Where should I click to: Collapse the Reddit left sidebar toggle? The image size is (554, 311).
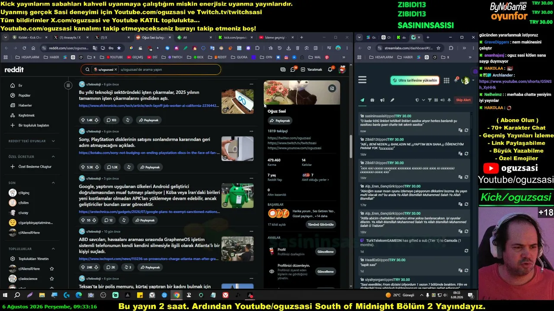click(x=68, y=86)
